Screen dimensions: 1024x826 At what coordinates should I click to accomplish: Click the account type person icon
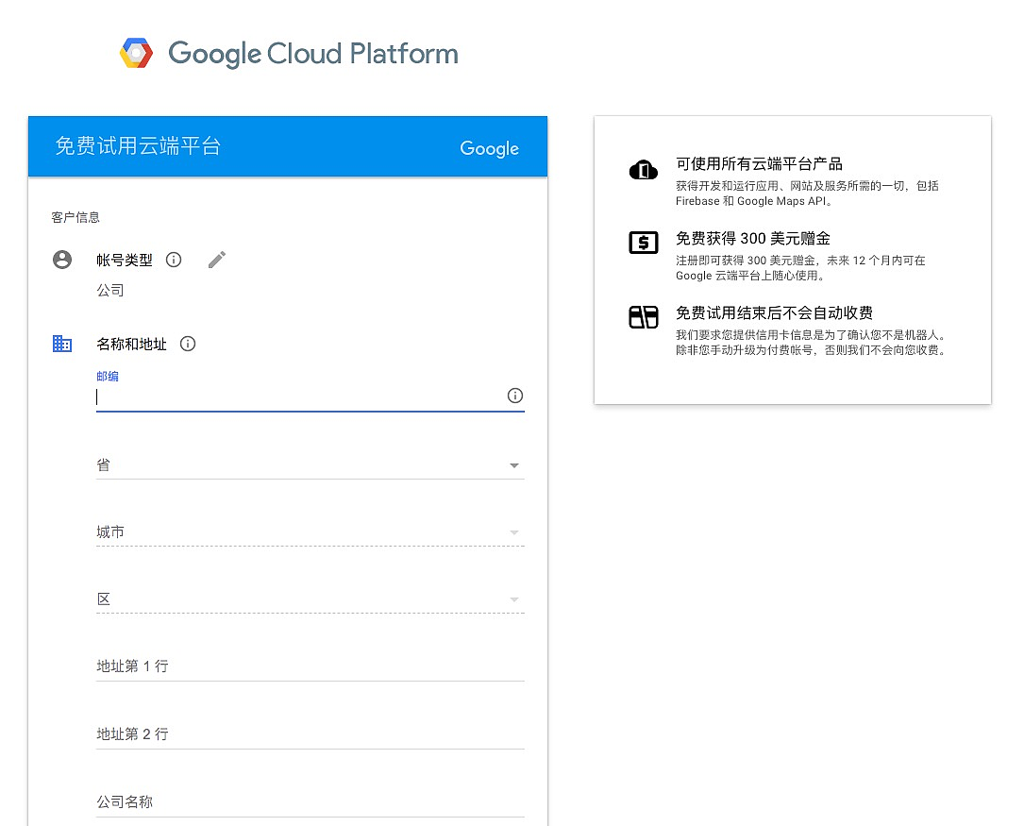[62, 260]
